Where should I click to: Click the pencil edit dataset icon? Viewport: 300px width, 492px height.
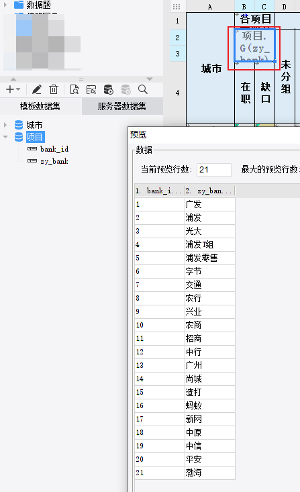coord(37,89)
